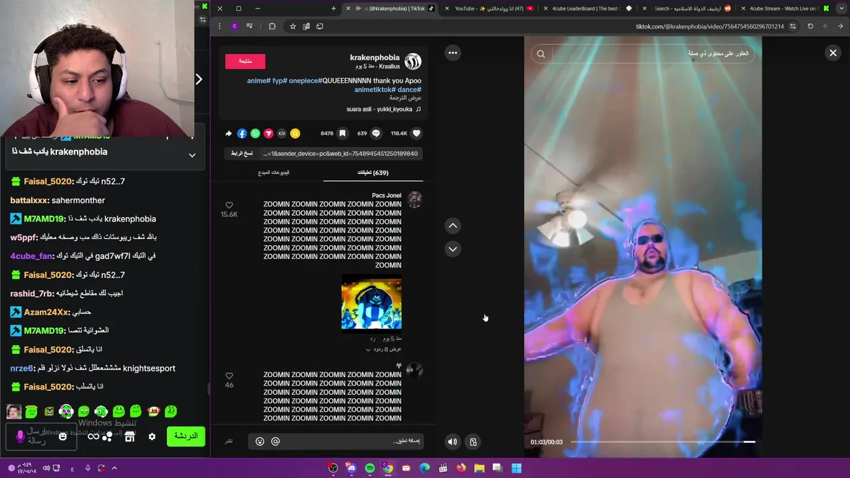Open the taskbar volume control

(x=46, y=468)
